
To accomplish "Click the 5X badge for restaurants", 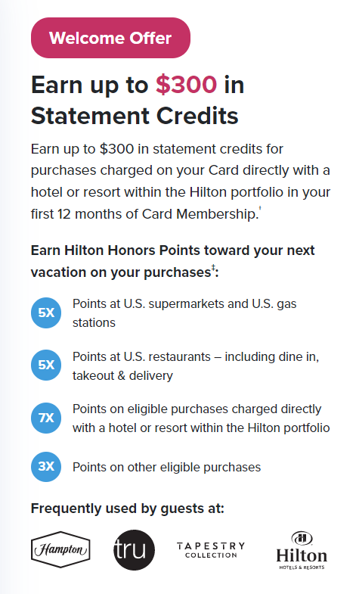I will pyautogui.click(x=46, y=365).
